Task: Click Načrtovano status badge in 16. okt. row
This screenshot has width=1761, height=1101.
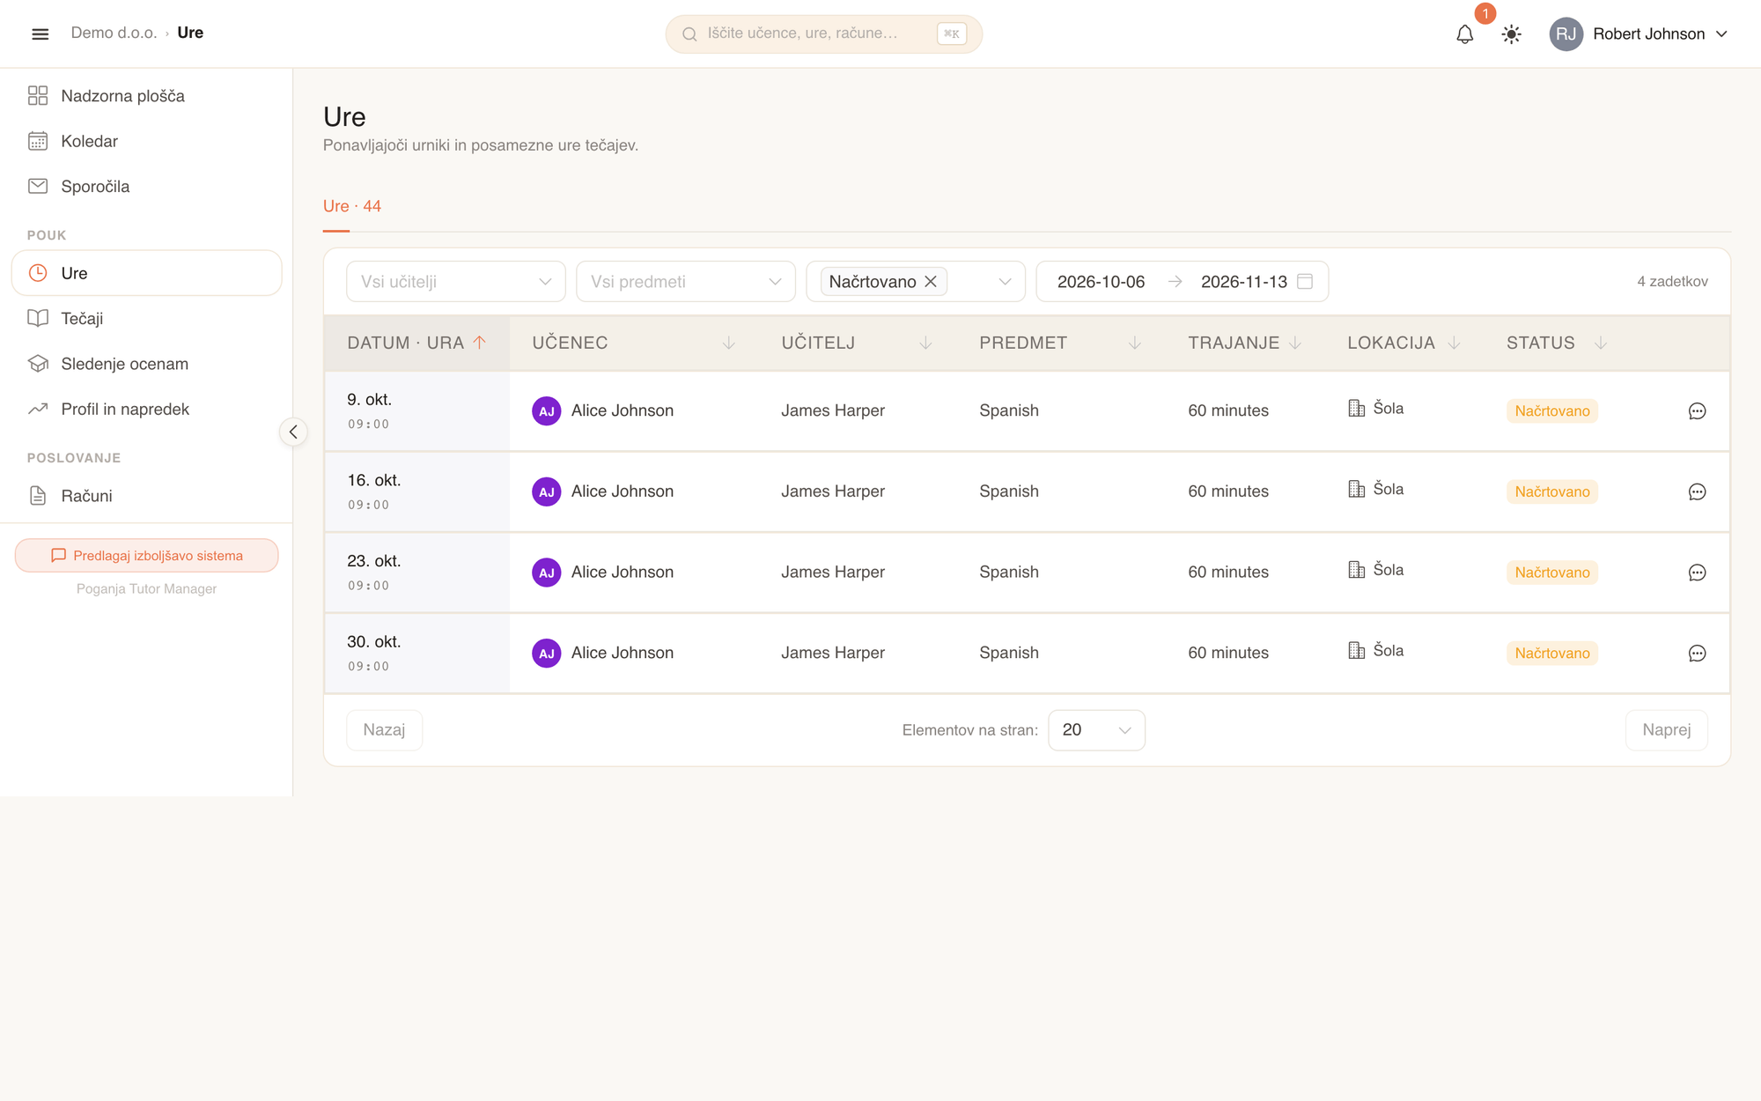Action: pyautogui.click(x=1551, y=491)
